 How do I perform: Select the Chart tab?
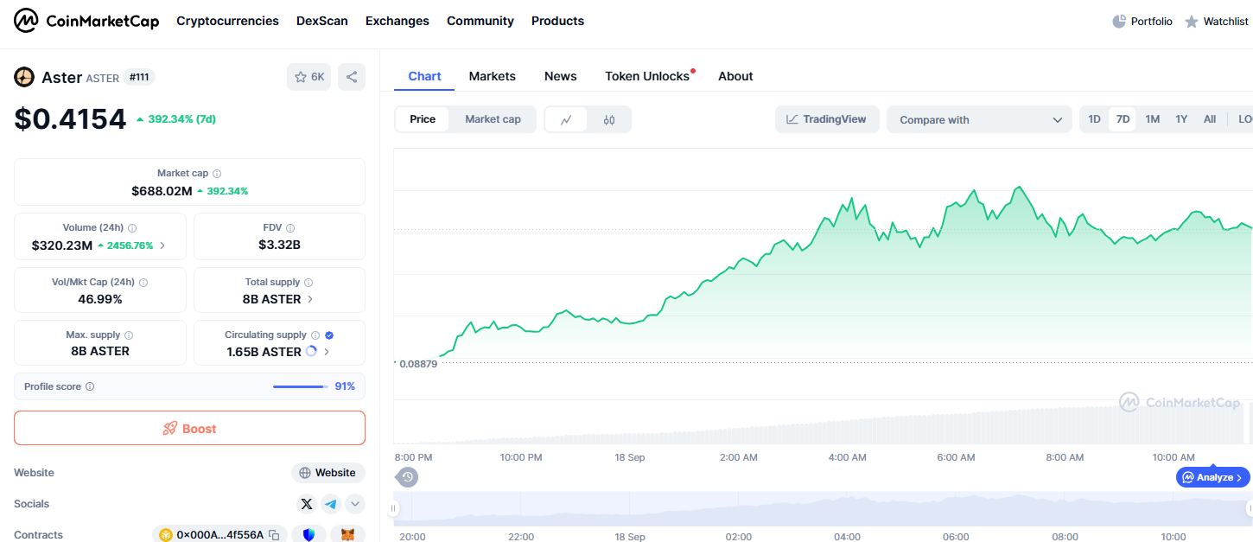(x=424, y=76)
